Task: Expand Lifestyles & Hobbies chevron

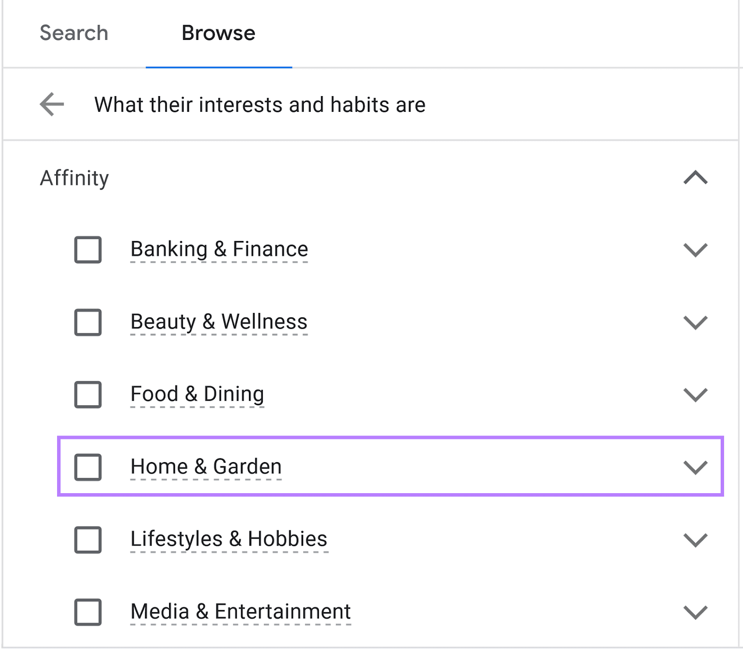Action: 695,540
